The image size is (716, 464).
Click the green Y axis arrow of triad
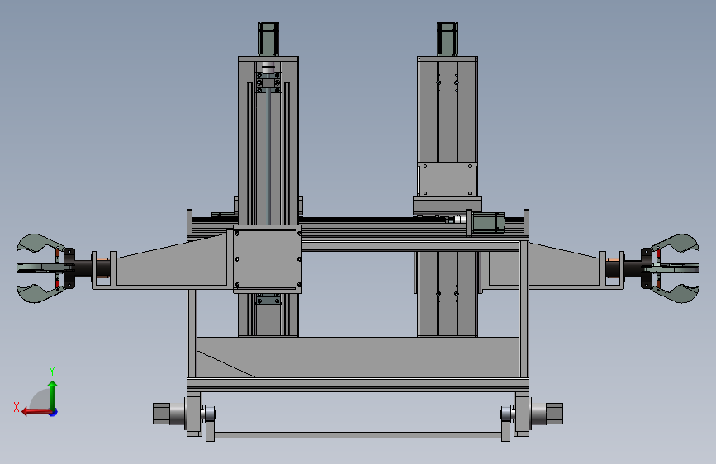coord(53,395)
